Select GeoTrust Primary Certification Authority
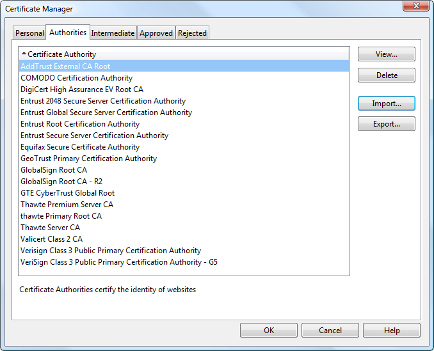The image size is (434, 351). (184, 159)
